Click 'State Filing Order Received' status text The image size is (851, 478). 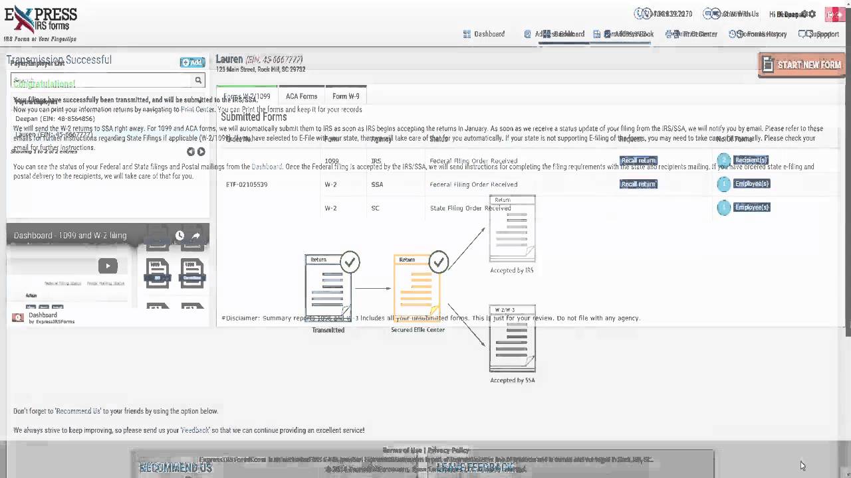pos(471,208)
